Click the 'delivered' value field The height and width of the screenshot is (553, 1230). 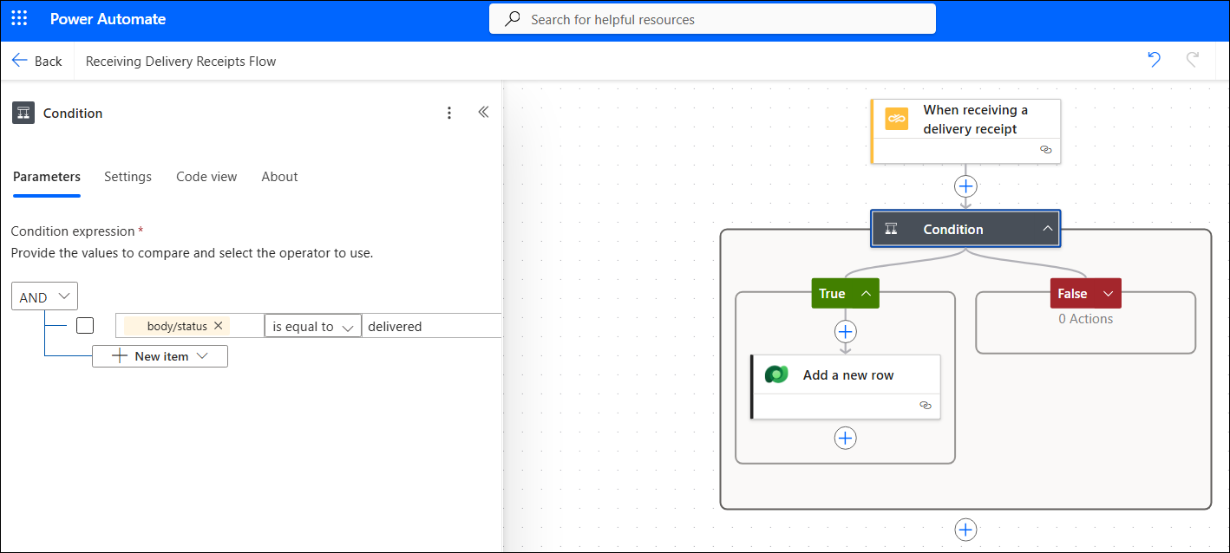[431, 326]
